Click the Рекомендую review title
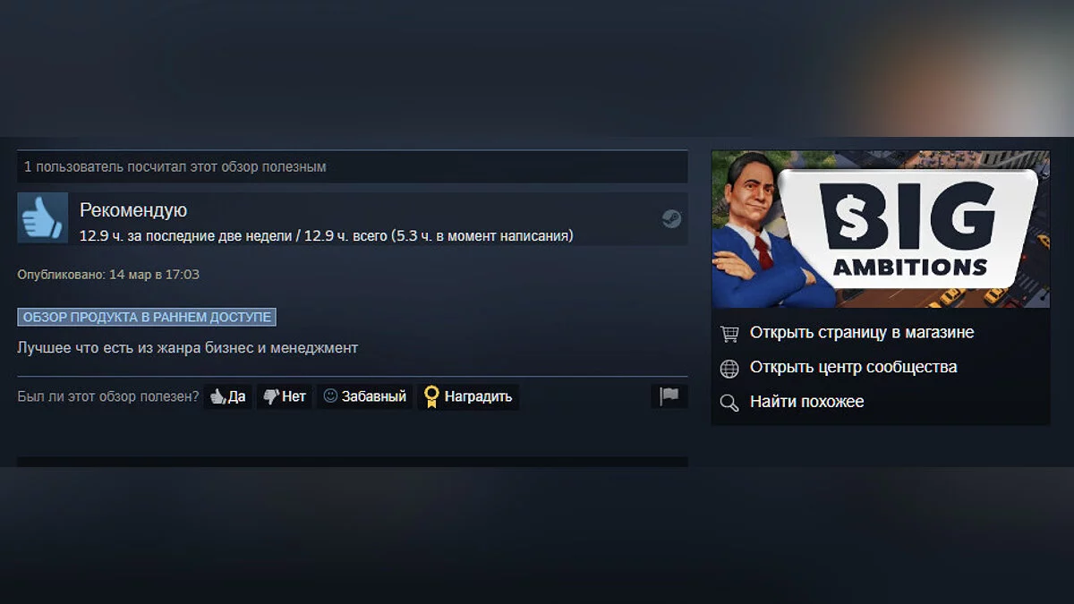Image resolution: width=1074 pixels, height=604 pixels. (x=133, y=210)
